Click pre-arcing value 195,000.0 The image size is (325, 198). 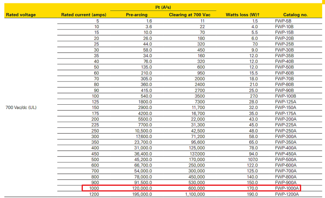(x=142, y=194)
